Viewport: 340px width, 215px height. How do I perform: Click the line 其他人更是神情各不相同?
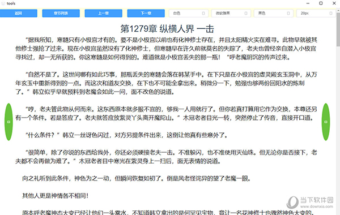(x=56, y=196)
